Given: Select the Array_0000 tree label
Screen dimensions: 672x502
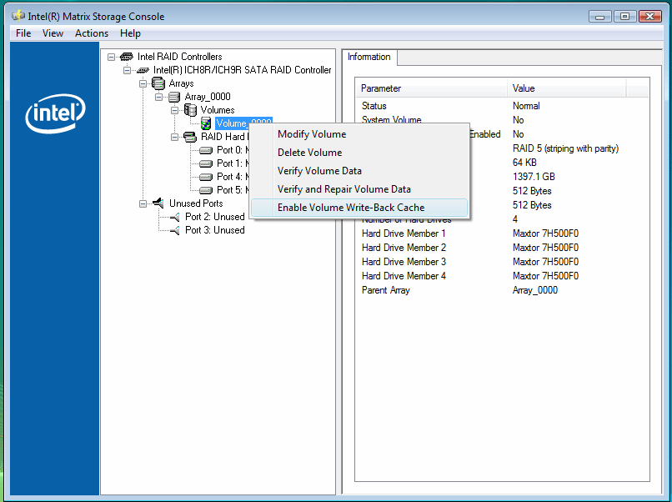Looking at the screenshot, I should tap(208, 97).
